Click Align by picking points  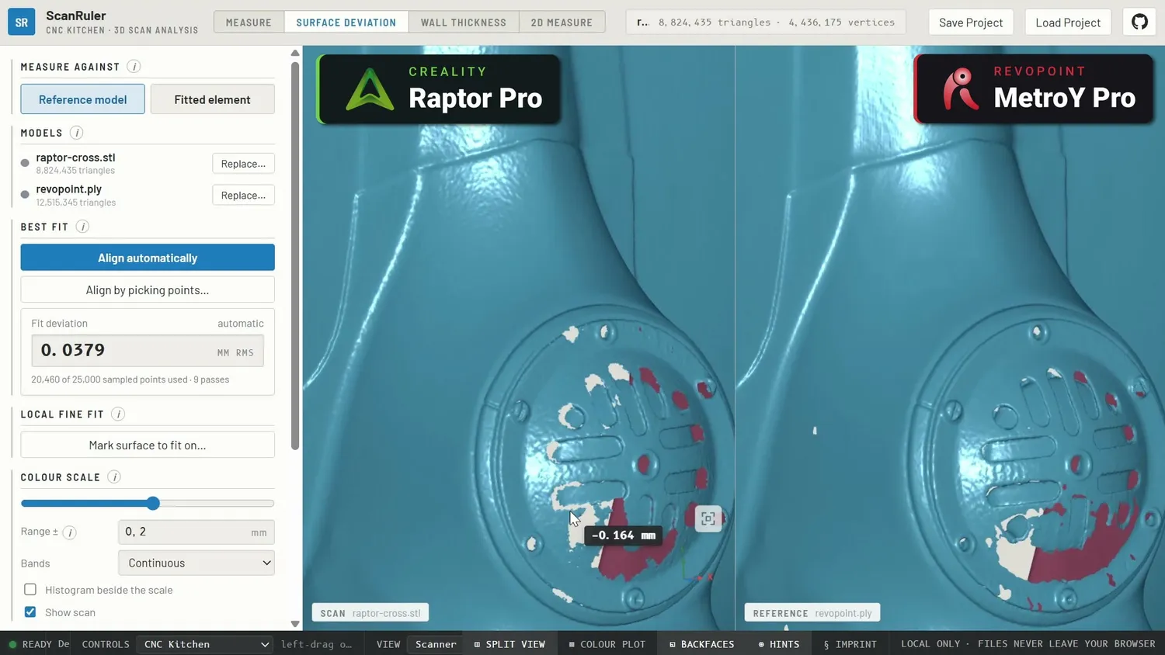148,290
